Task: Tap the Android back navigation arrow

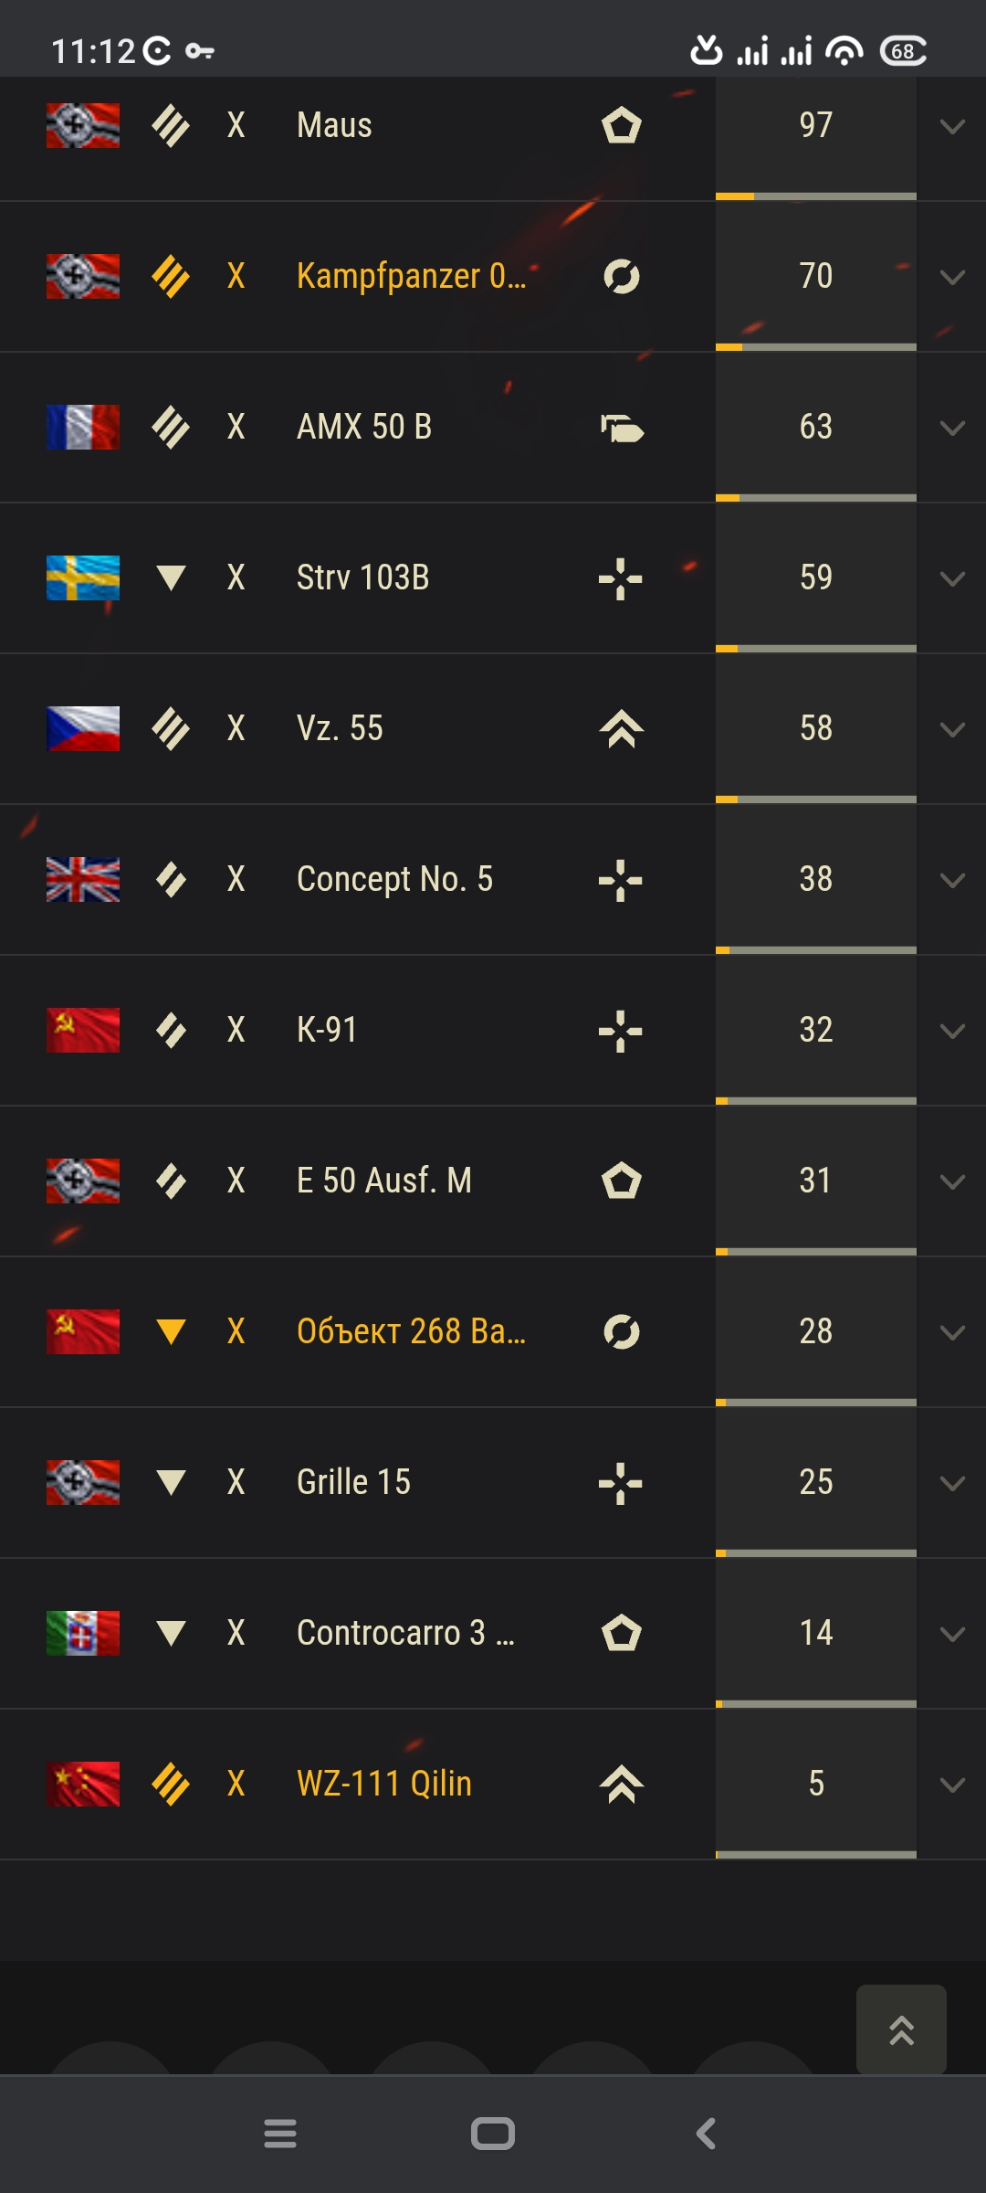Action: click(706, 2134)
